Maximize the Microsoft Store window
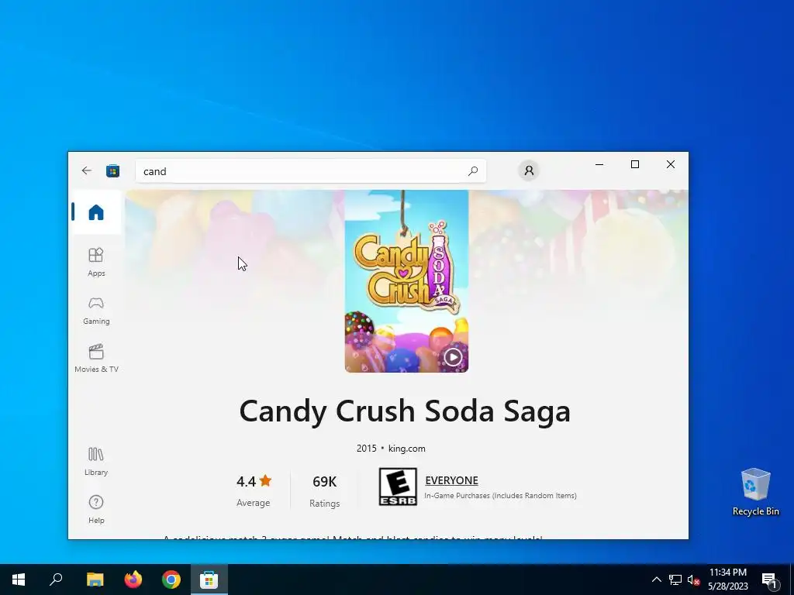This screenshot has height=595, width=794. click(x=635, y=164)
